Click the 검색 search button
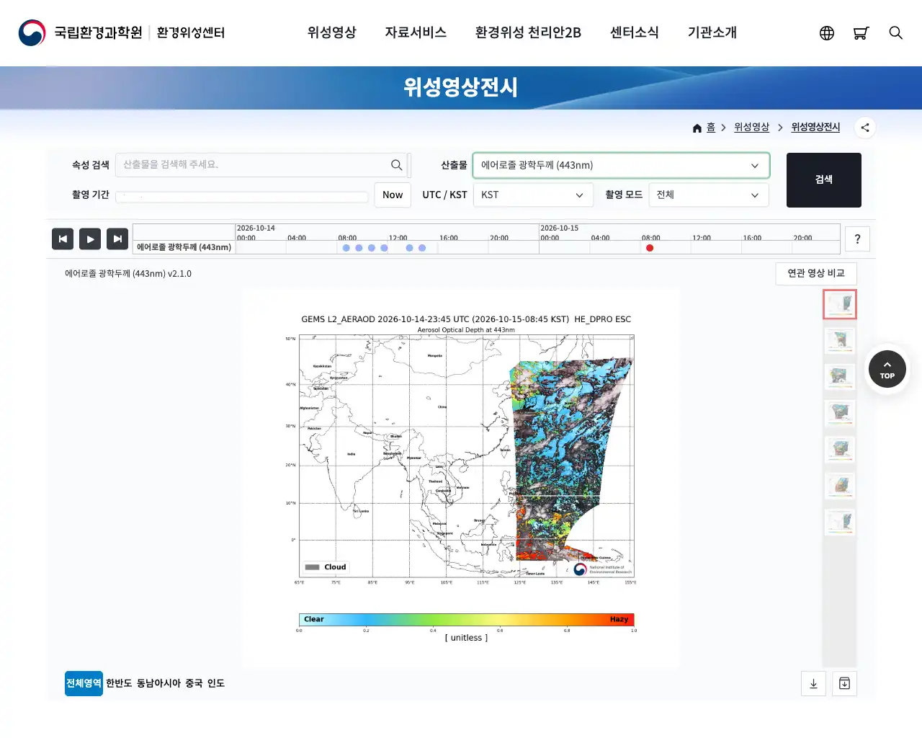Image resolution: width=922 pixels, height=738 pixels. click(x=824, y=180)
